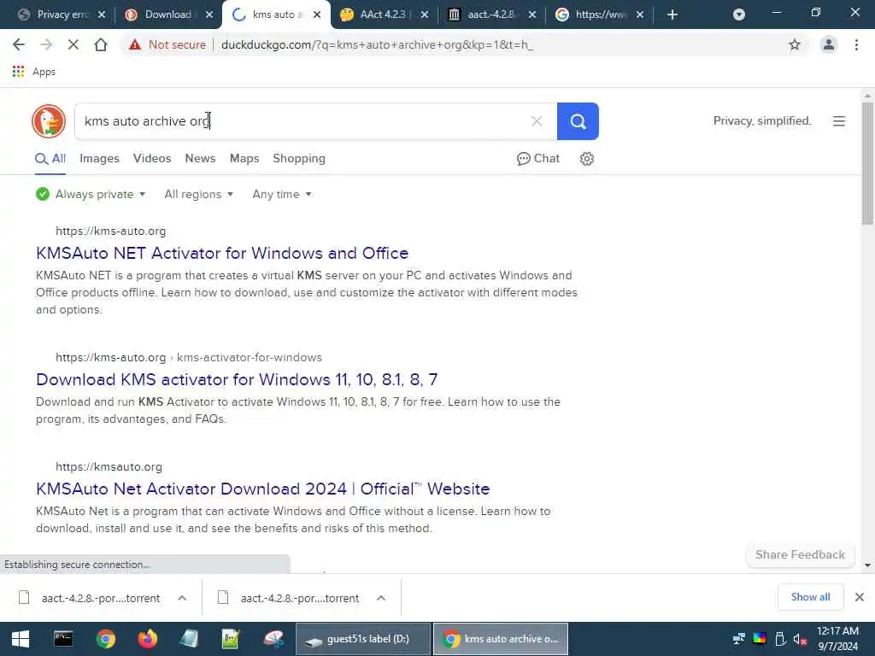Expand options for first aact torrent download
The width and height of the screenshot is (875, 656).
click(182, 598)
